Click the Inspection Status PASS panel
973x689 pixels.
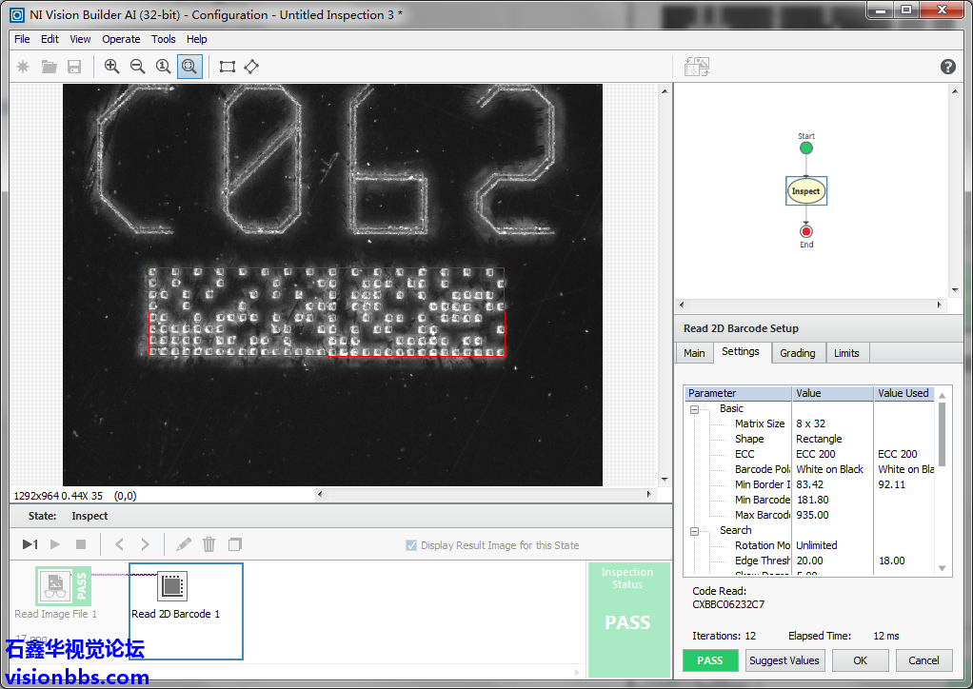point(628,619)
